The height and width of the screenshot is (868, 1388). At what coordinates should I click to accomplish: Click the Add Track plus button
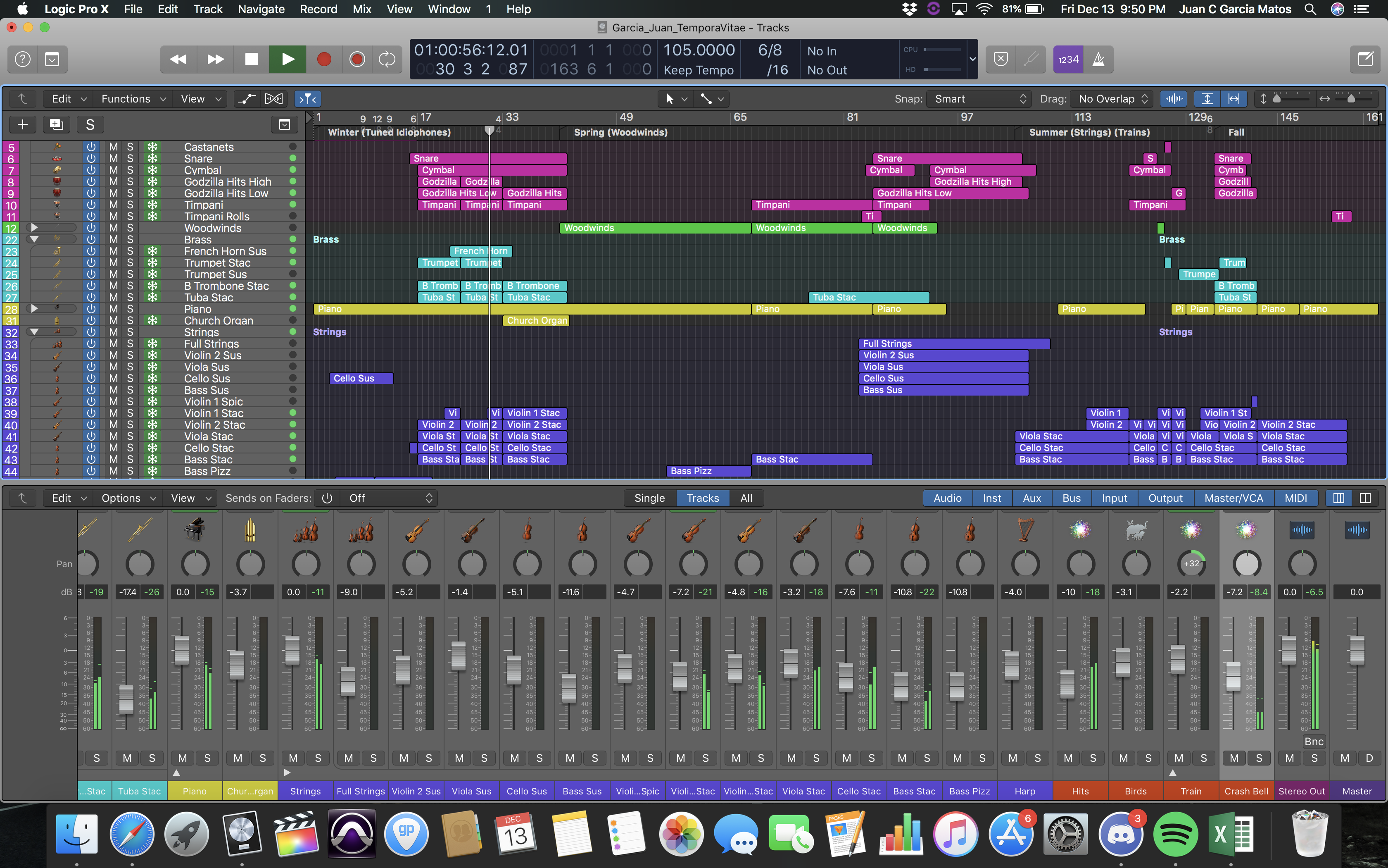tap(22, 124)
